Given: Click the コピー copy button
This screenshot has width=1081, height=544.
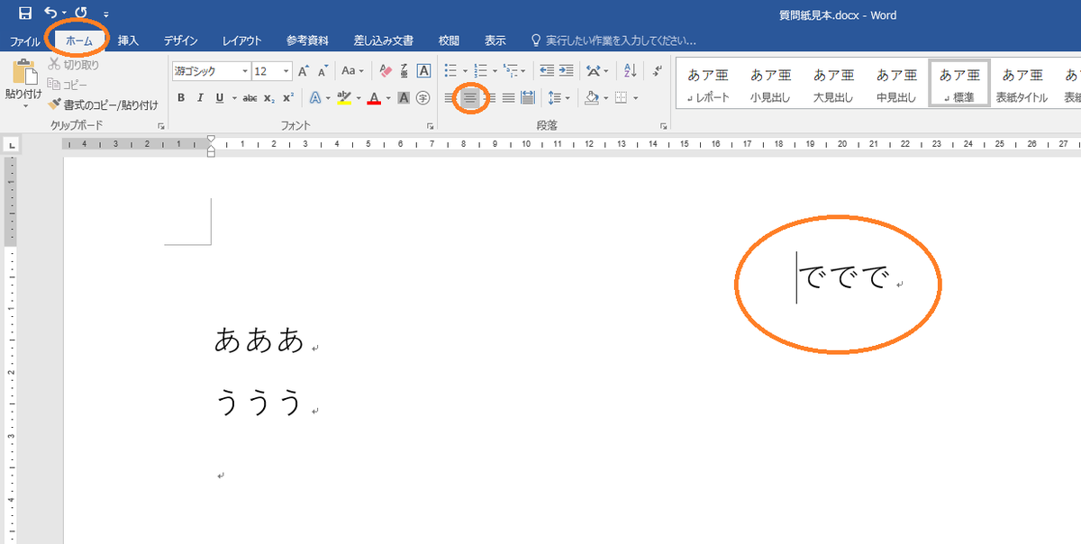Looking at the screenshot, I should [x=68, y=84].
